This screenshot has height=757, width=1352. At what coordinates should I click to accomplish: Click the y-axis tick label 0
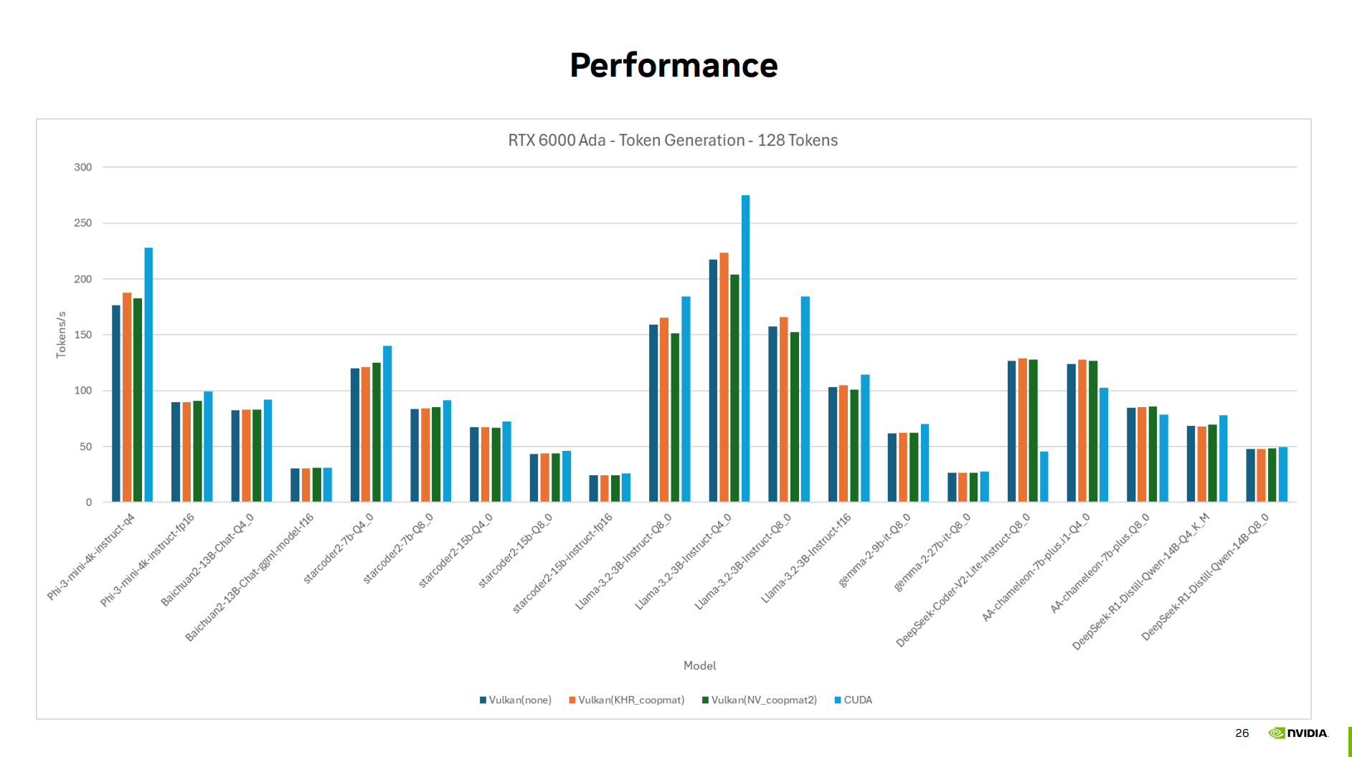click(89, 503)
